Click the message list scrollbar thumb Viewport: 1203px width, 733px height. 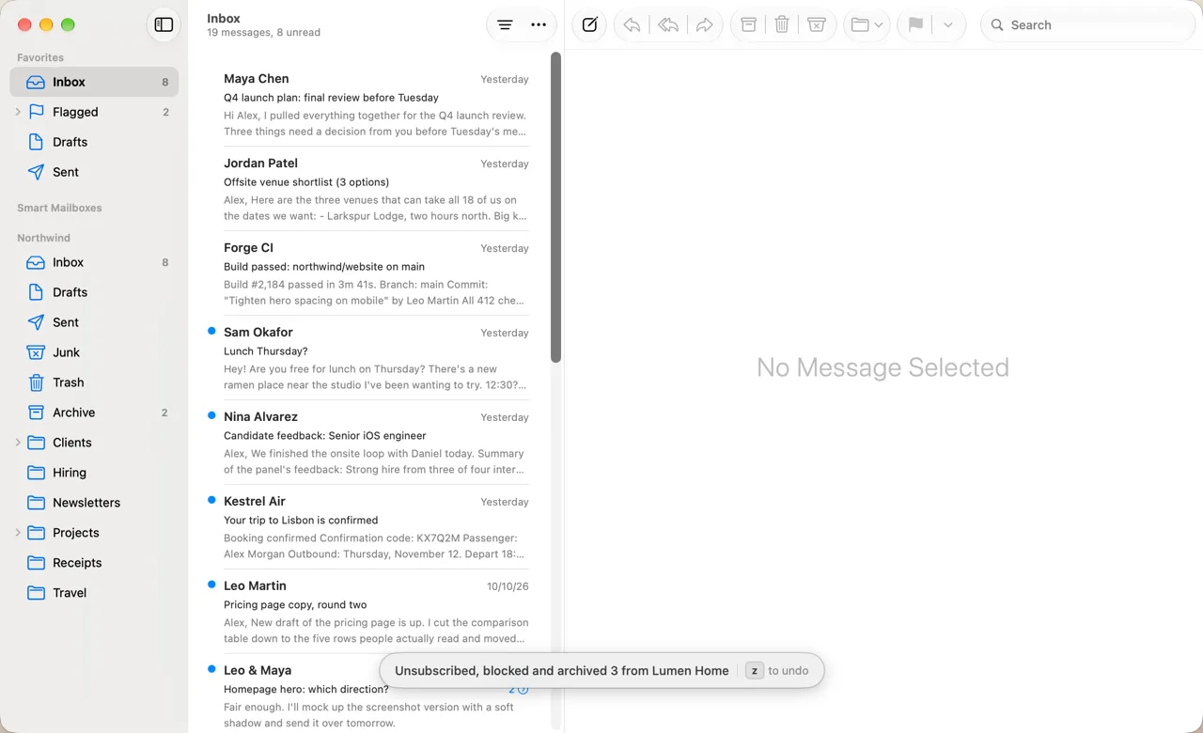[x=555, y=207]
